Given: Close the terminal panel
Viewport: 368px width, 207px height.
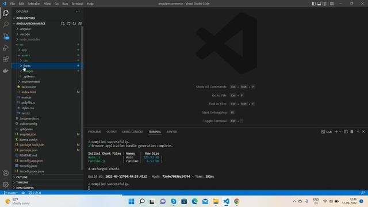Looking at the screenshot, I should tap(363, 132).
